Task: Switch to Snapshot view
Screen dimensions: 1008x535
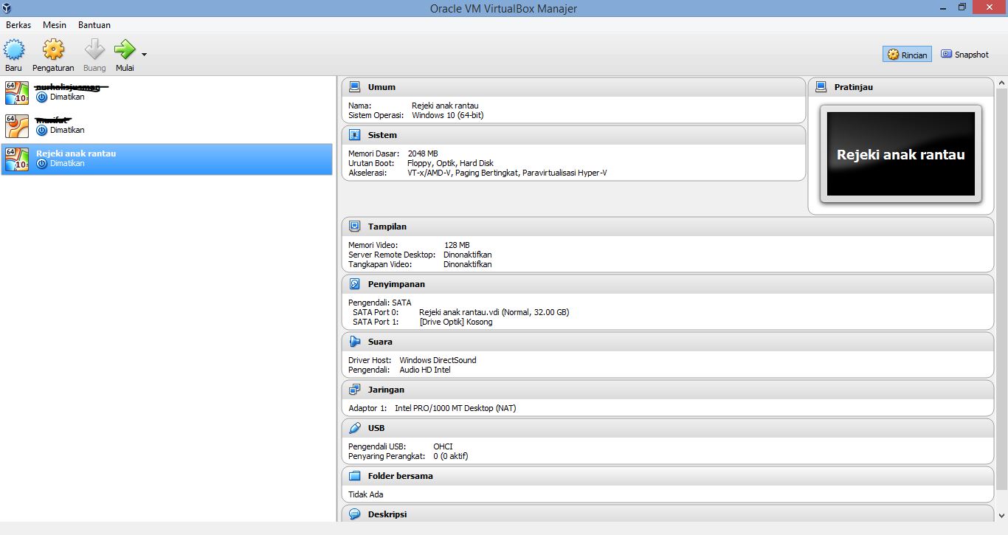Action: [x=964, y=55]
